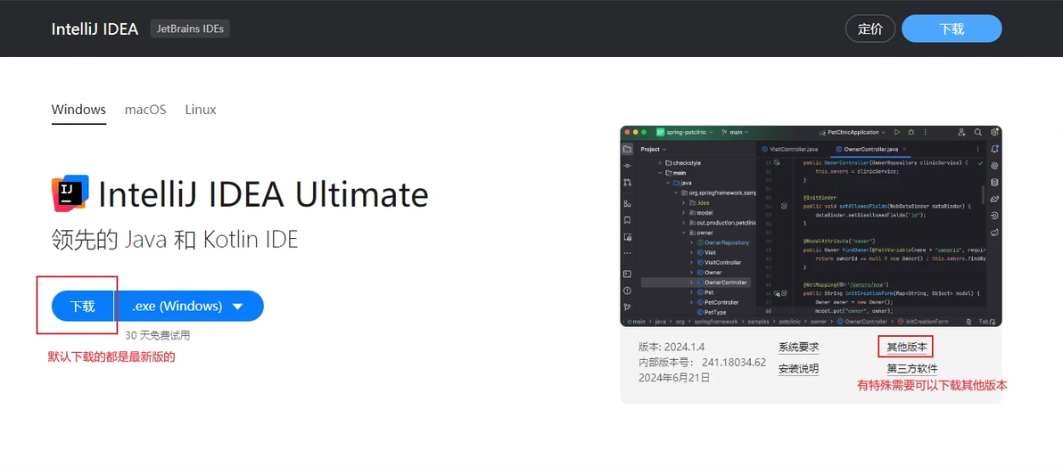Click the settings gear in IDE preview

coord(994,132)
